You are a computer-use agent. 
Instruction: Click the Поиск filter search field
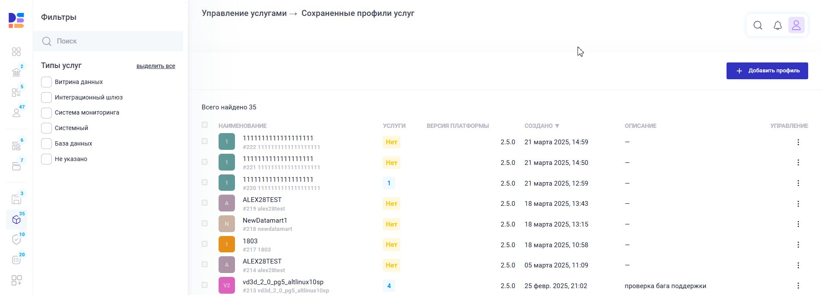pyautogui.click(x=112, y=41)
